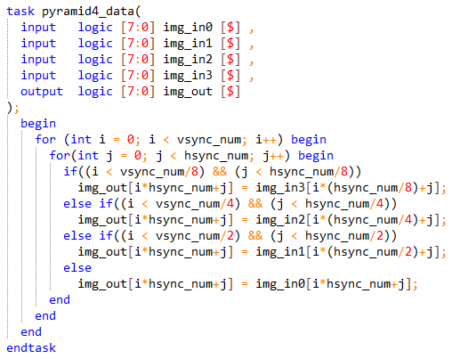Select the task name 'pyramid4_data'
Viewport: 452px width, 359px height.
point(88,12)
